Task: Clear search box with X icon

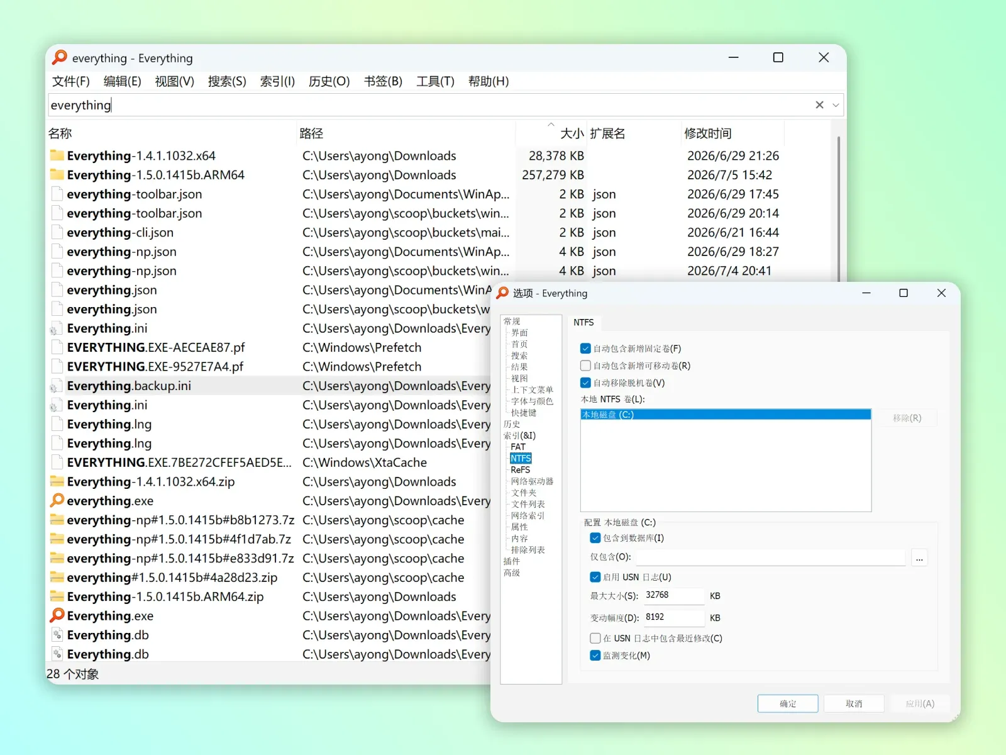Action: (819, 105)
